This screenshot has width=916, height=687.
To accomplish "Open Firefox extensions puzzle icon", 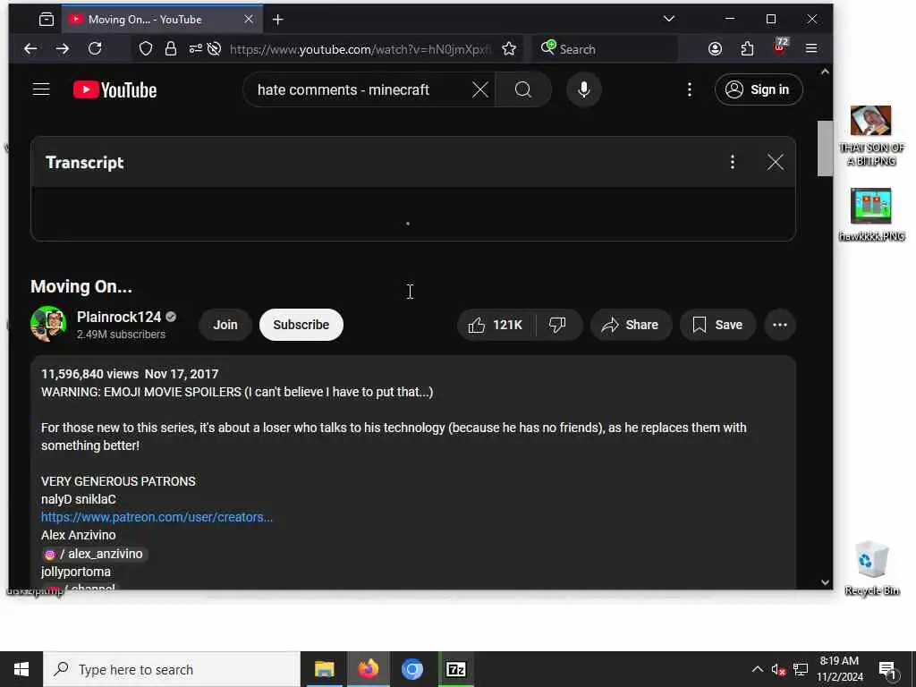I will [747, 49].
